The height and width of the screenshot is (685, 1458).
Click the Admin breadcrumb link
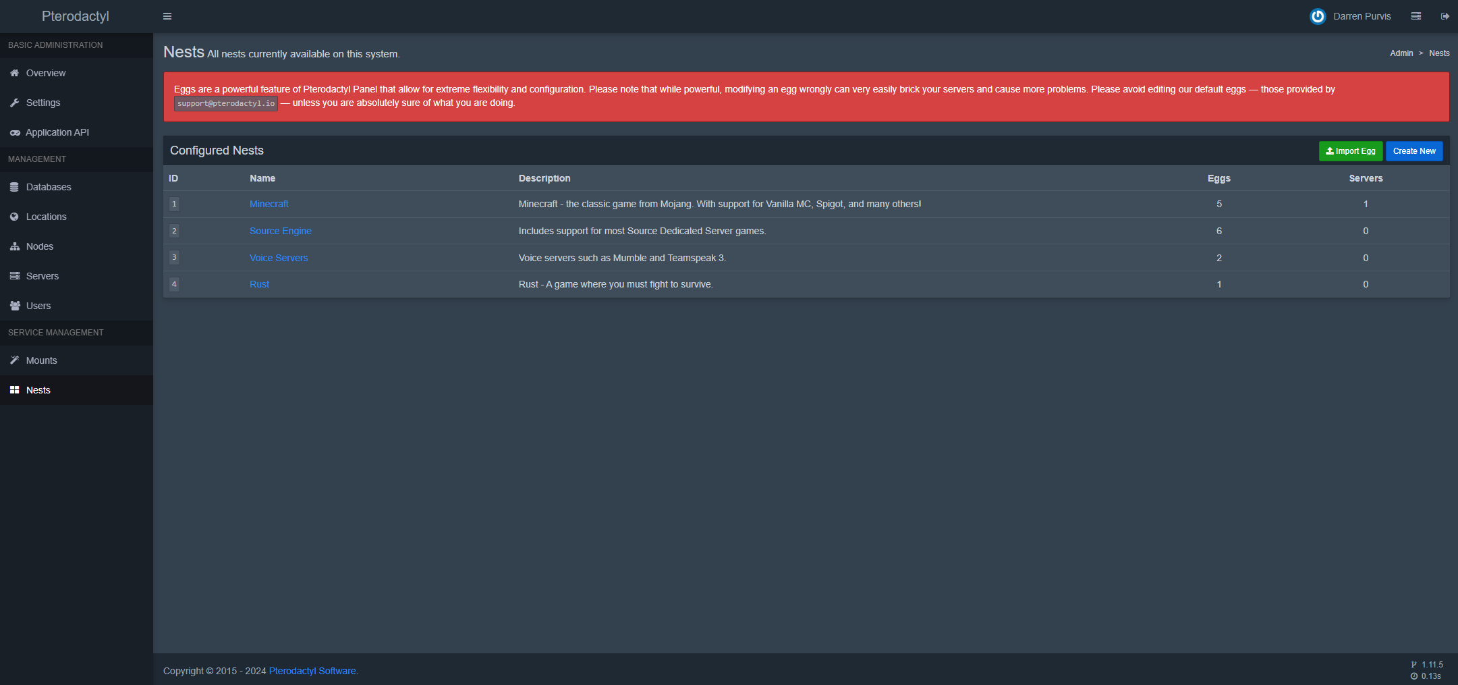[x=1401, y=53]
